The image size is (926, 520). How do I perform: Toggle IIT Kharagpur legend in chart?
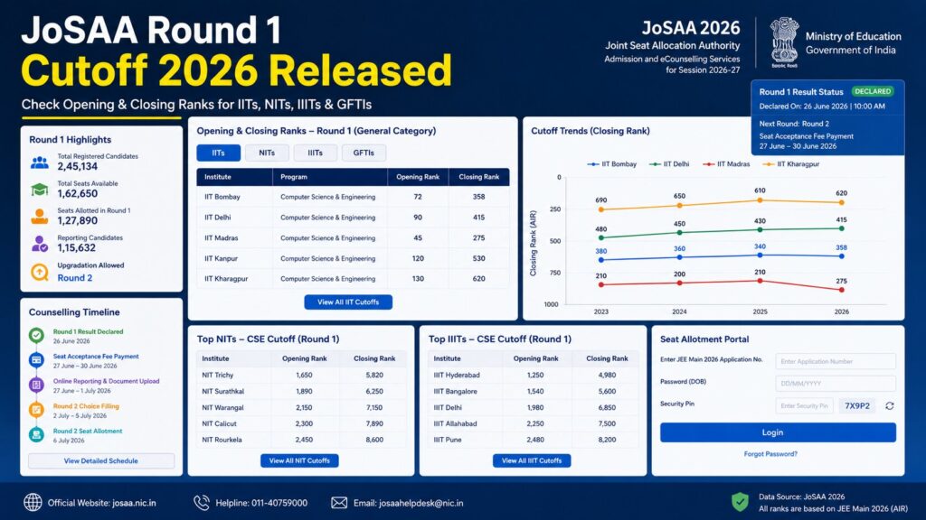tap(790, 164)
